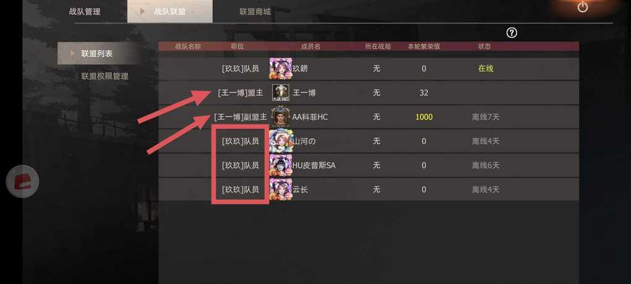Select the 战队联盟 tab

click(170, 11)
